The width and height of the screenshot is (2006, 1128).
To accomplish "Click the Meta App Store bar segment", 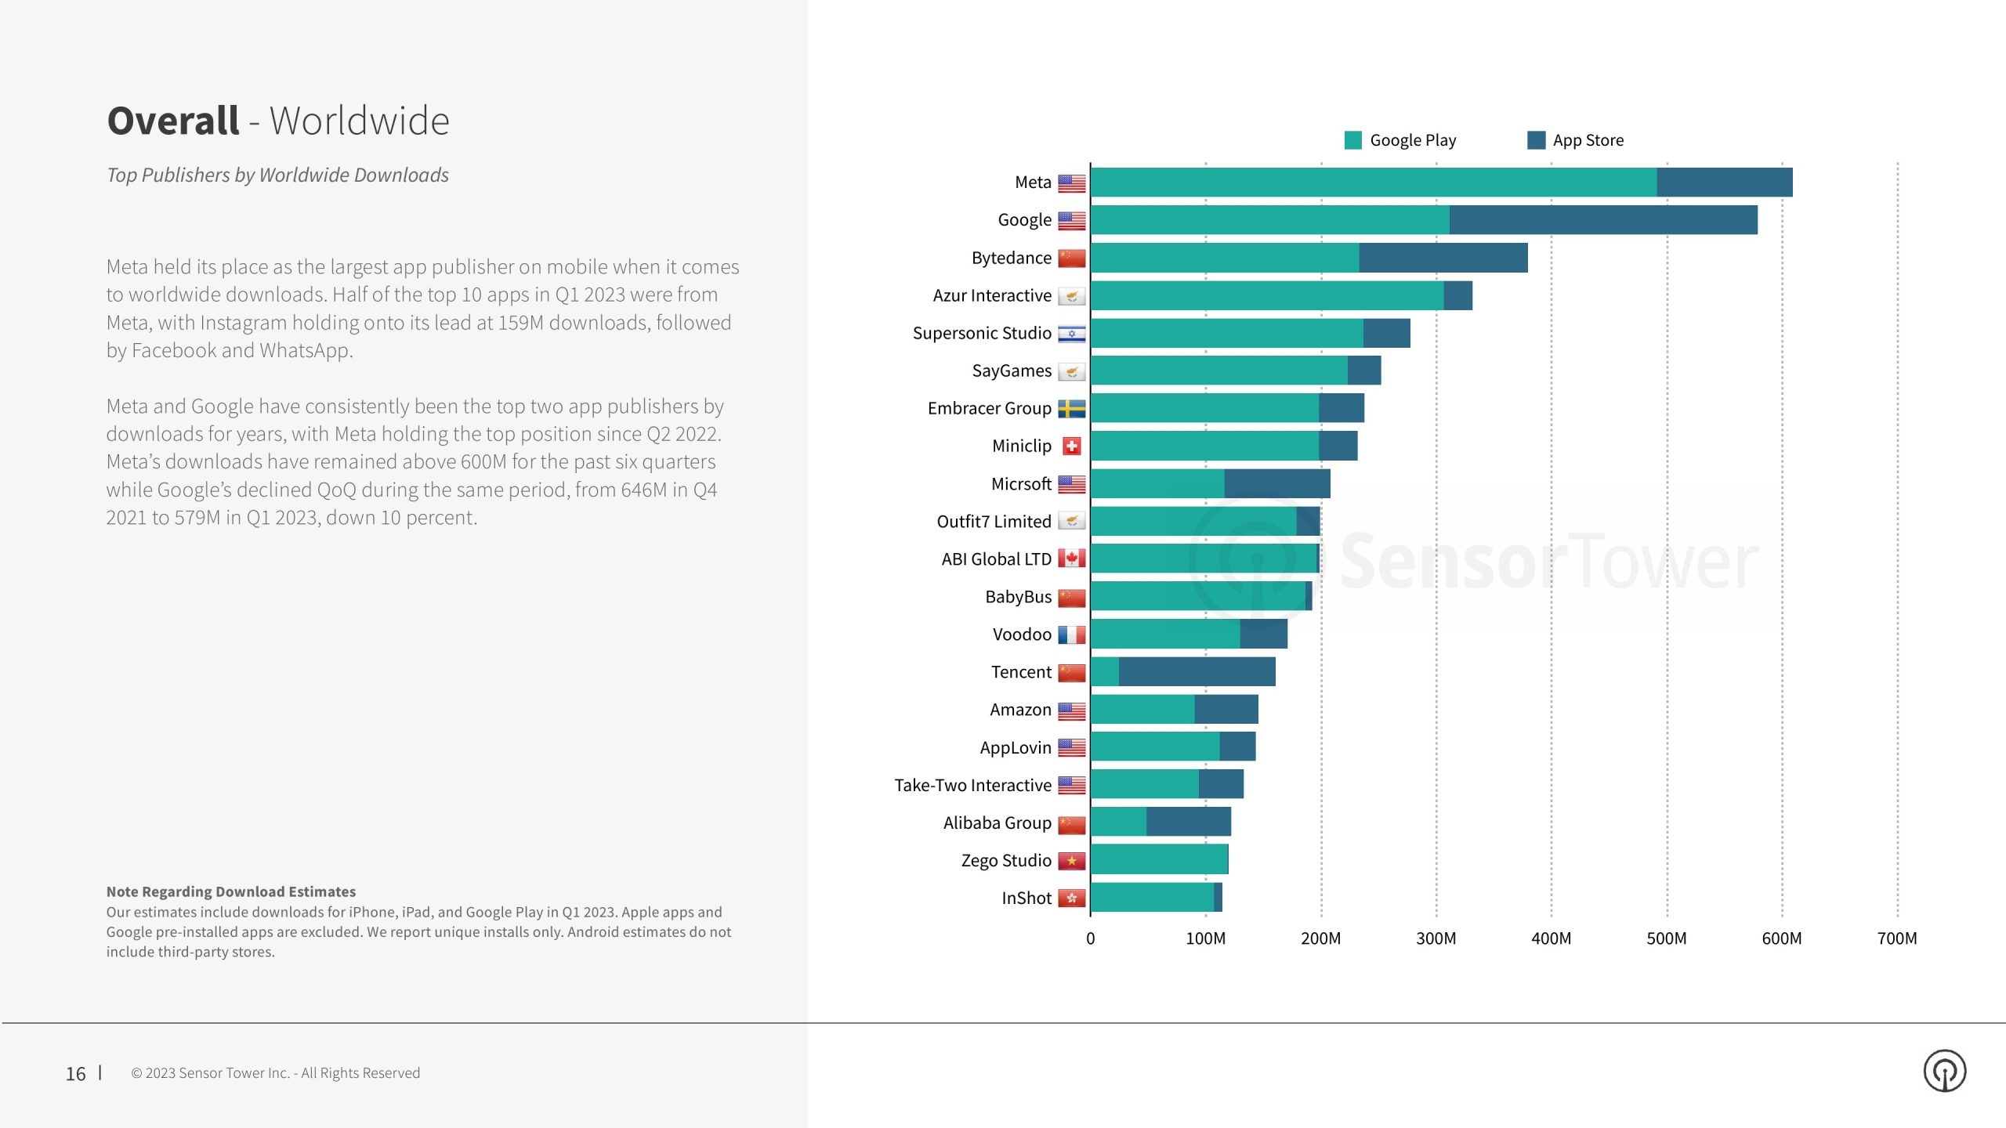I will point(1724,183).
